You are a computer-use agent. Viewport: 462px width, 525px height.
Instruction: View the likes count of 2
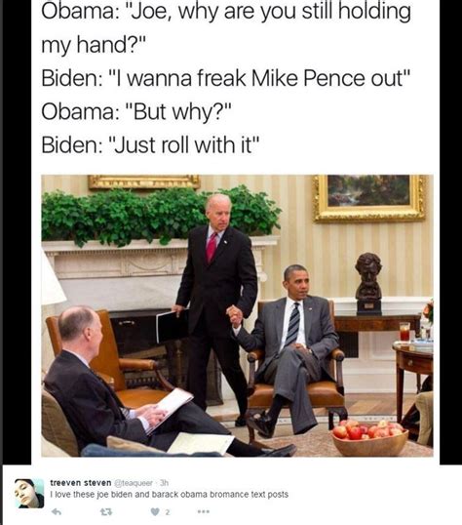pyautogui.click(x=168, y=512)
